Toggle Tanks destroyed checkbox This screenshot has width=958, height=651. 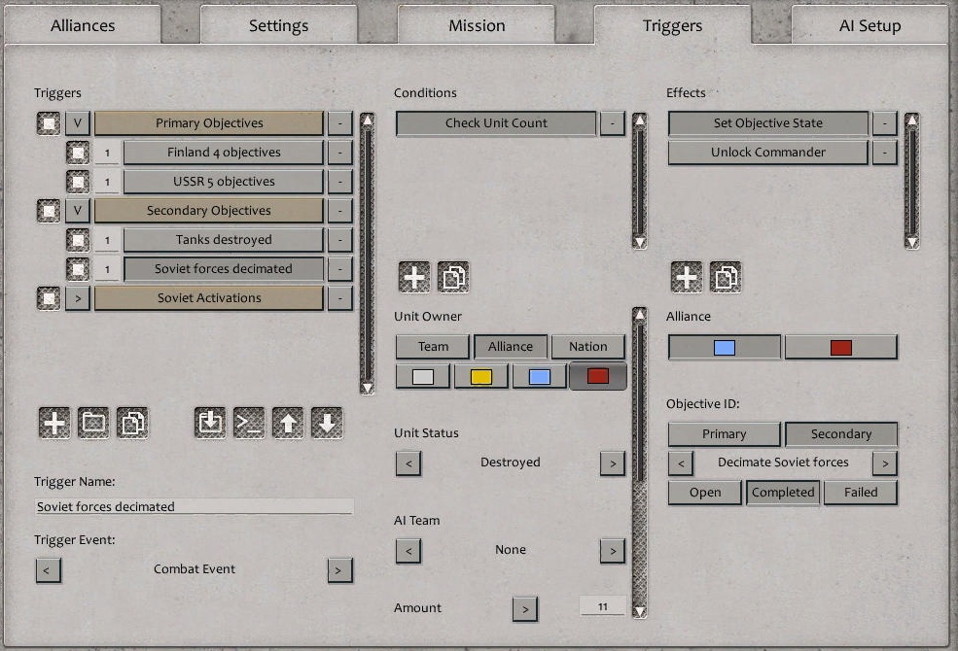tap(78, 240)
